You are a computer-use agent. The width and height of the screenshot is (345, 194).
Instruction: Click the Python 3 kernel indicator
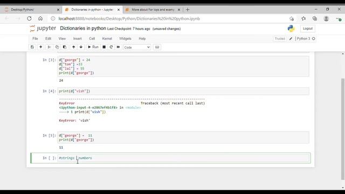click(x=303, y=39)
